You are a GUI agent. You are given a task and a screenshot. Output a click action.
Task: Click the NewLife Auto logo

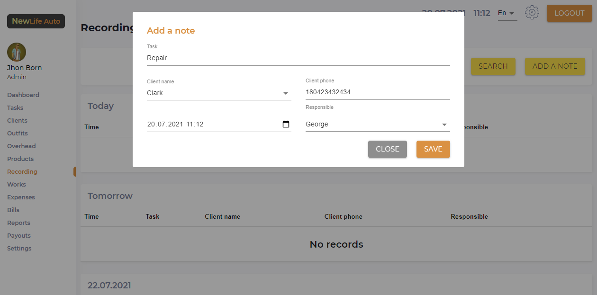[36, 21]
